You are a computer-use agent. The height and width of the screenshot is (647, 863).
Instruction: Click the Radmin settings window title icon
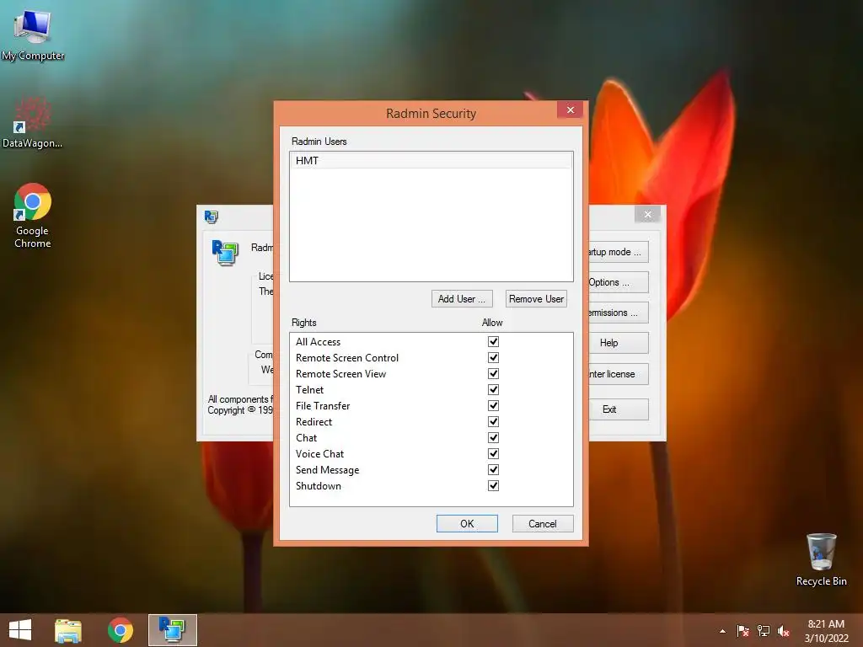[212, 217]
